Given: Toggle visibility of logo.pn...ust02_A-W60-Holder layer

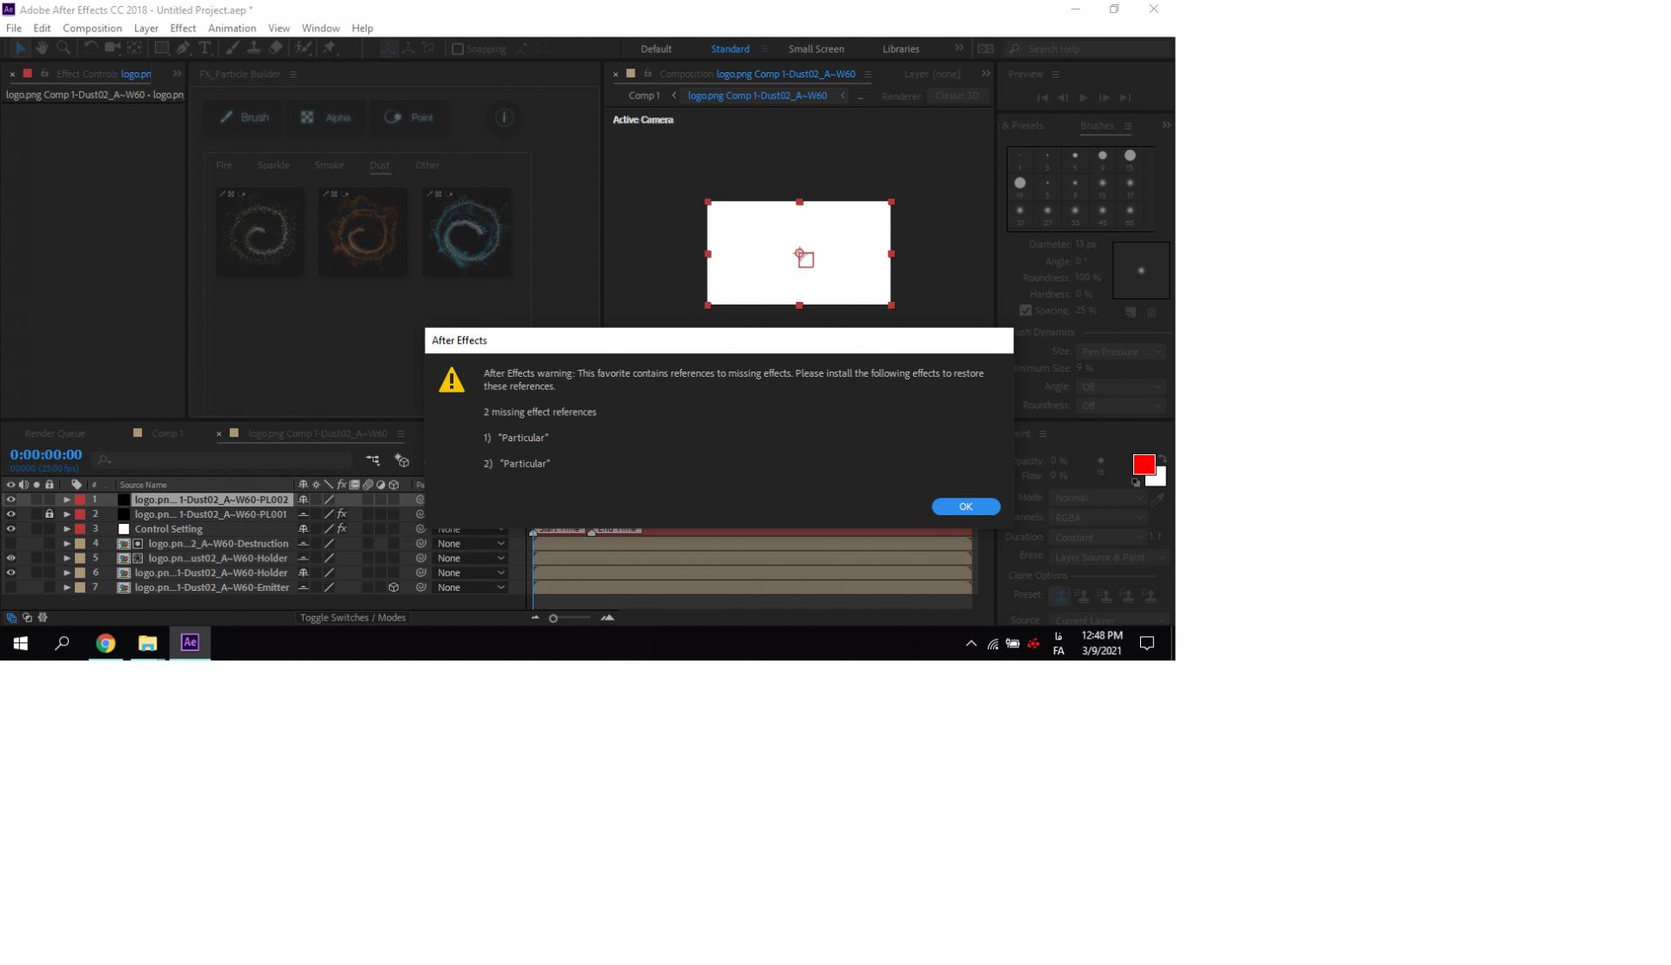Looking at the screenshot, I should (10, 557).
